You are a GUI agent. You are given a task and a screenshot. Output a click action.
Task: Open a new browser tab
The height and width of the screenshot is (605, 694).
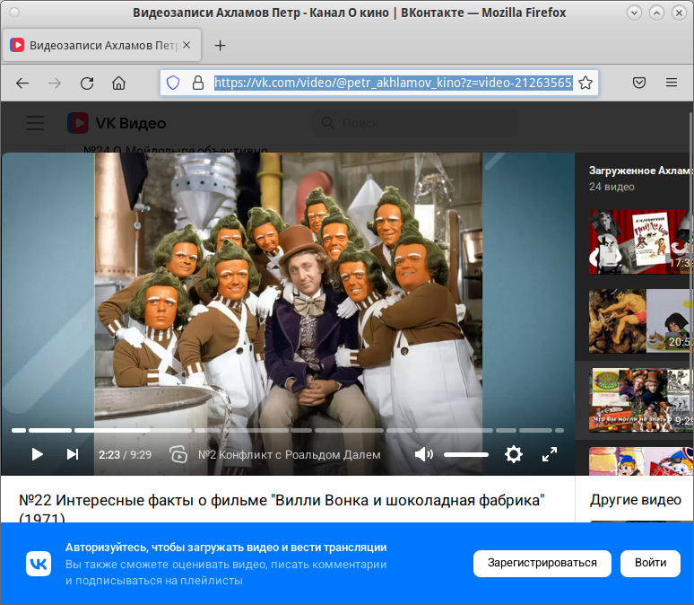[220, 45]
